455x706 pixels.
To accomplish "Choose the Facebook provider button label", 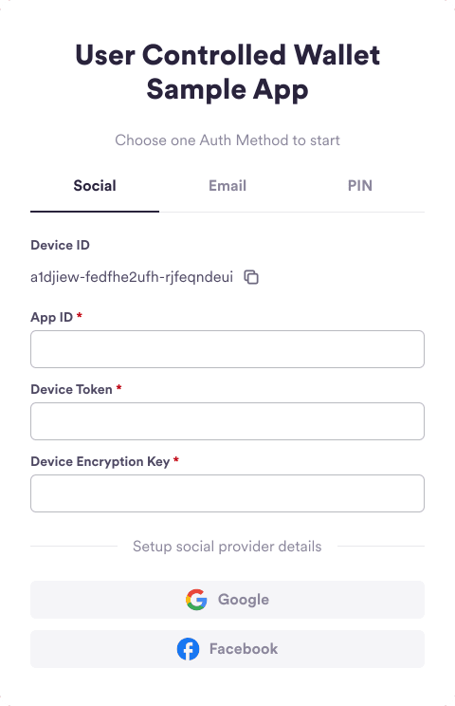I will click(244, 649).
